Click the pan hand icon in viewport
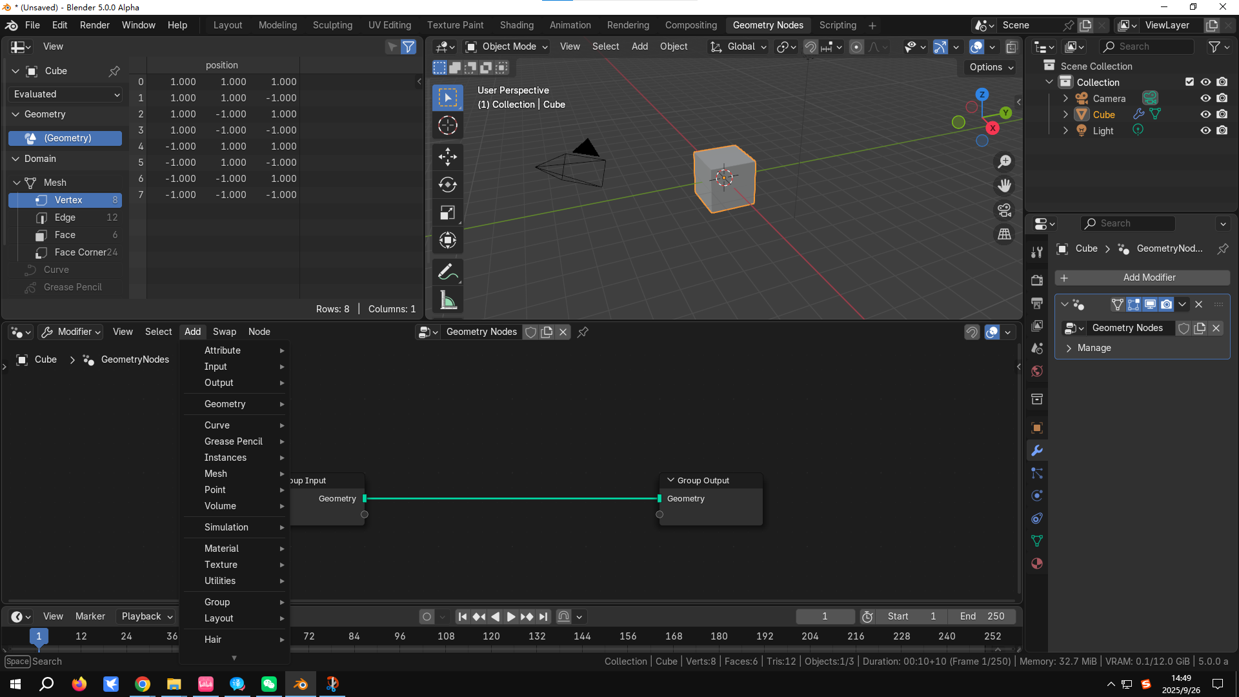The height and width of the screenshot is (697, 1239). [x=1004, y=185]
